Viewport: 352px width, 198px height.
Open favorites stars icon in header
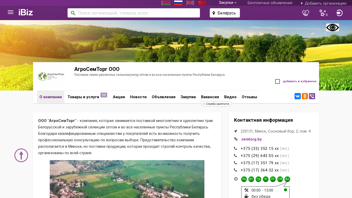tap(323, 13)
